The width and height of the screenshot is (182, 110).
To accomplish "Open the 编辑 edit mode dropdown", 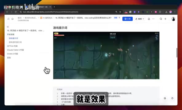I will click(x=140, y=19).
